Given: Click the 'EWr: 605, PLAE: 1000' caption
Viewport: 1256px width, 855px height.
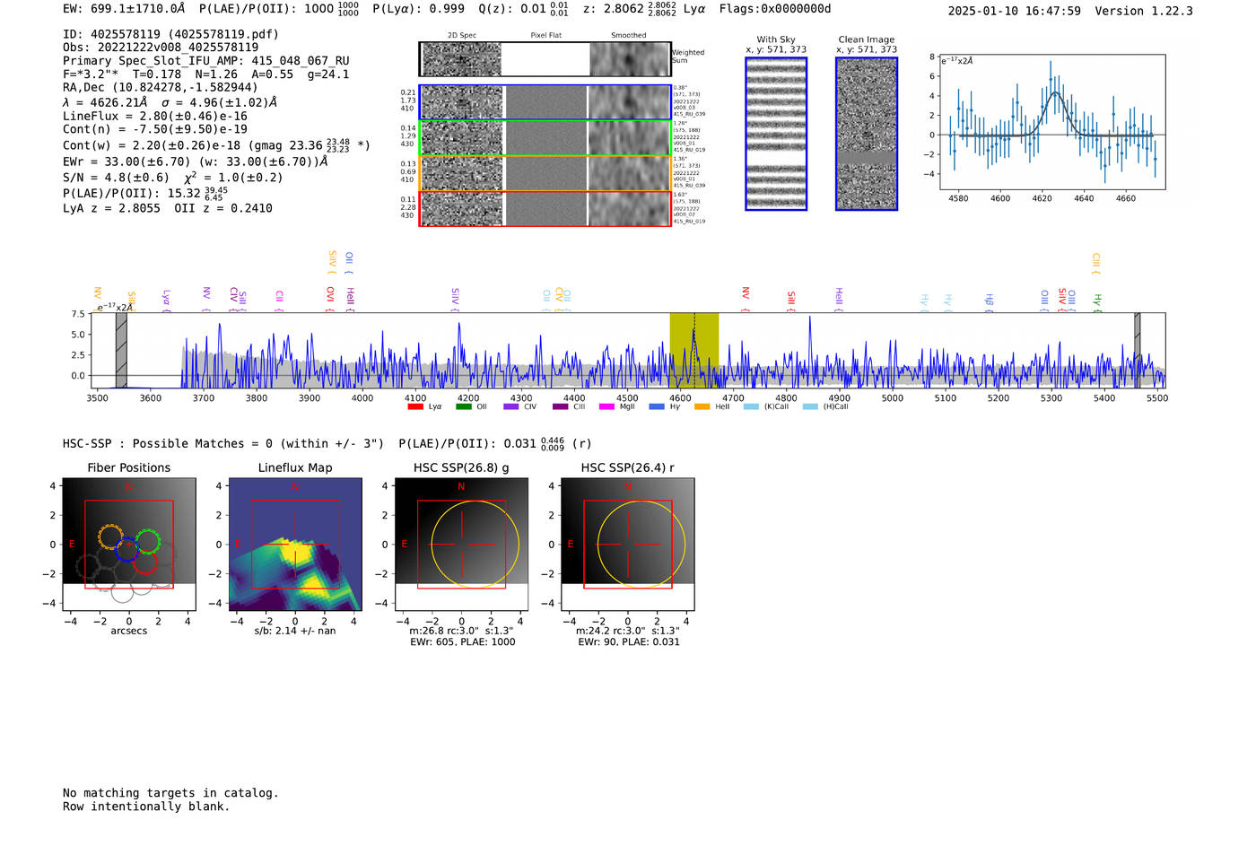Looking at the screenshot, I should click(x=462, y=642).
